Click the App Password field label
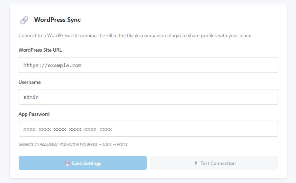The image size is (296, 183). coord(34,114)
